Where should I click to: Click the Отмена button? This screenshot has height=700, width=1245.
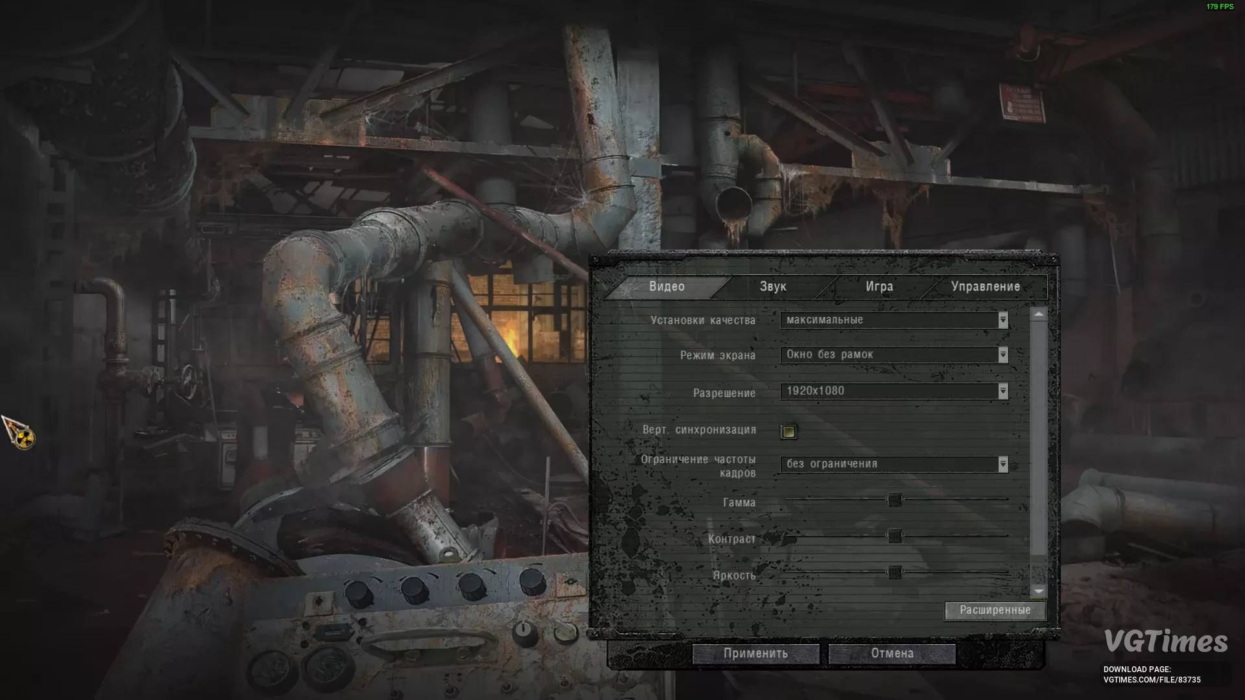tap(892, 653)
